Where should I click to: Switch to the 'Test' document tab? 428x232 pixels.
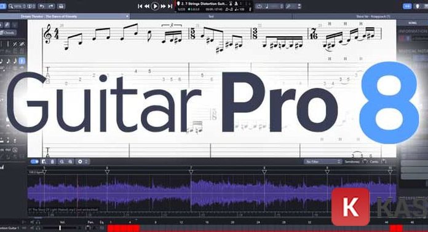(x=211, y=17)
